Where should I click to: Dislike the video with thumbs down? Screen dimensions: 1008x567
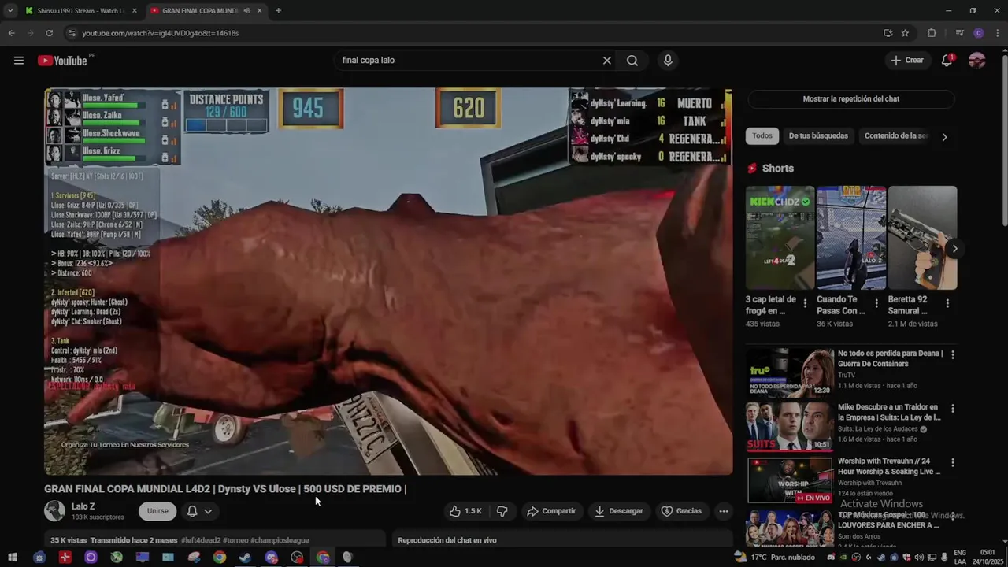[x=502, y=511]
